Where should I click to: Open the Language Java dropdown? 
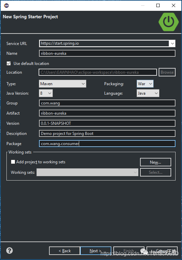[x=148, y=93]
